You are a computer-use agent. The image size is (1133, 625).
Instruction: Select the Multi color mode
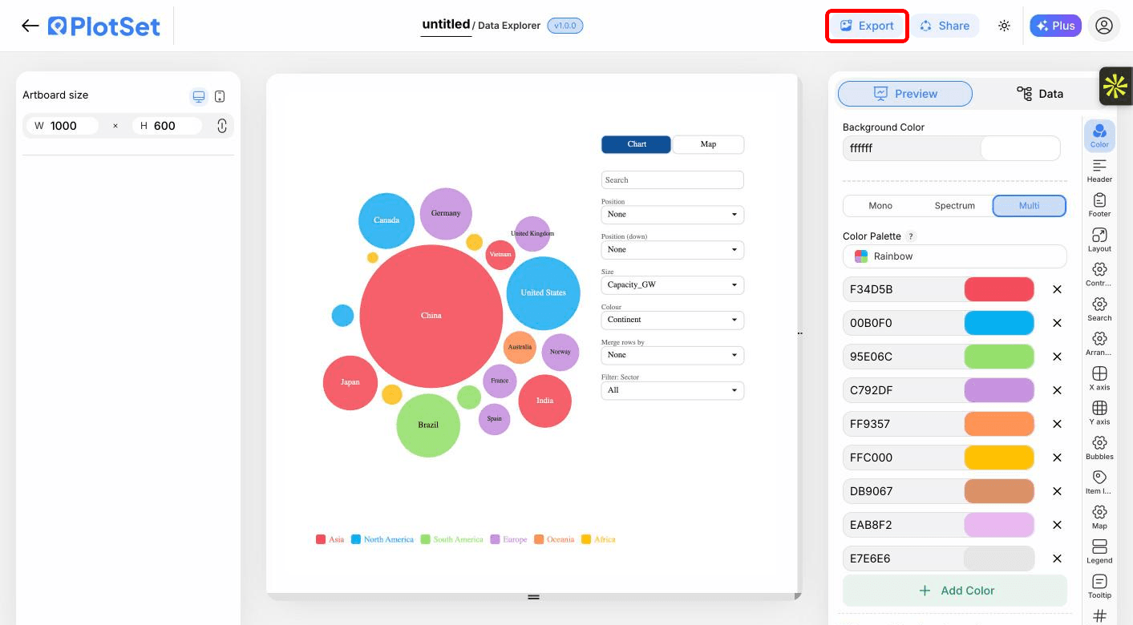pos(1030,206)
